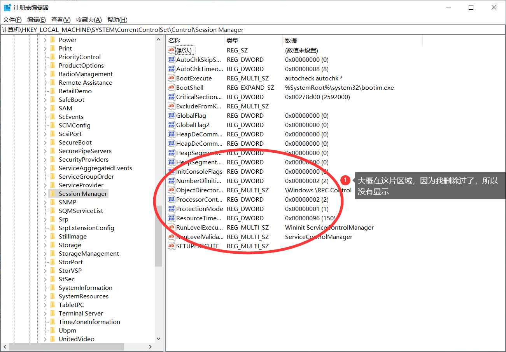The width and height of the screenshot is (506, 352).
Task: Click the ProcessorCont... DWORD icon
Action: [x=172, y=199]
